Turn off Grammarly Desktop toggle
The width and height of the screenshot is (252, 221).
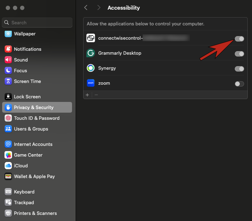pyautogui.click(x=239, y=54)
